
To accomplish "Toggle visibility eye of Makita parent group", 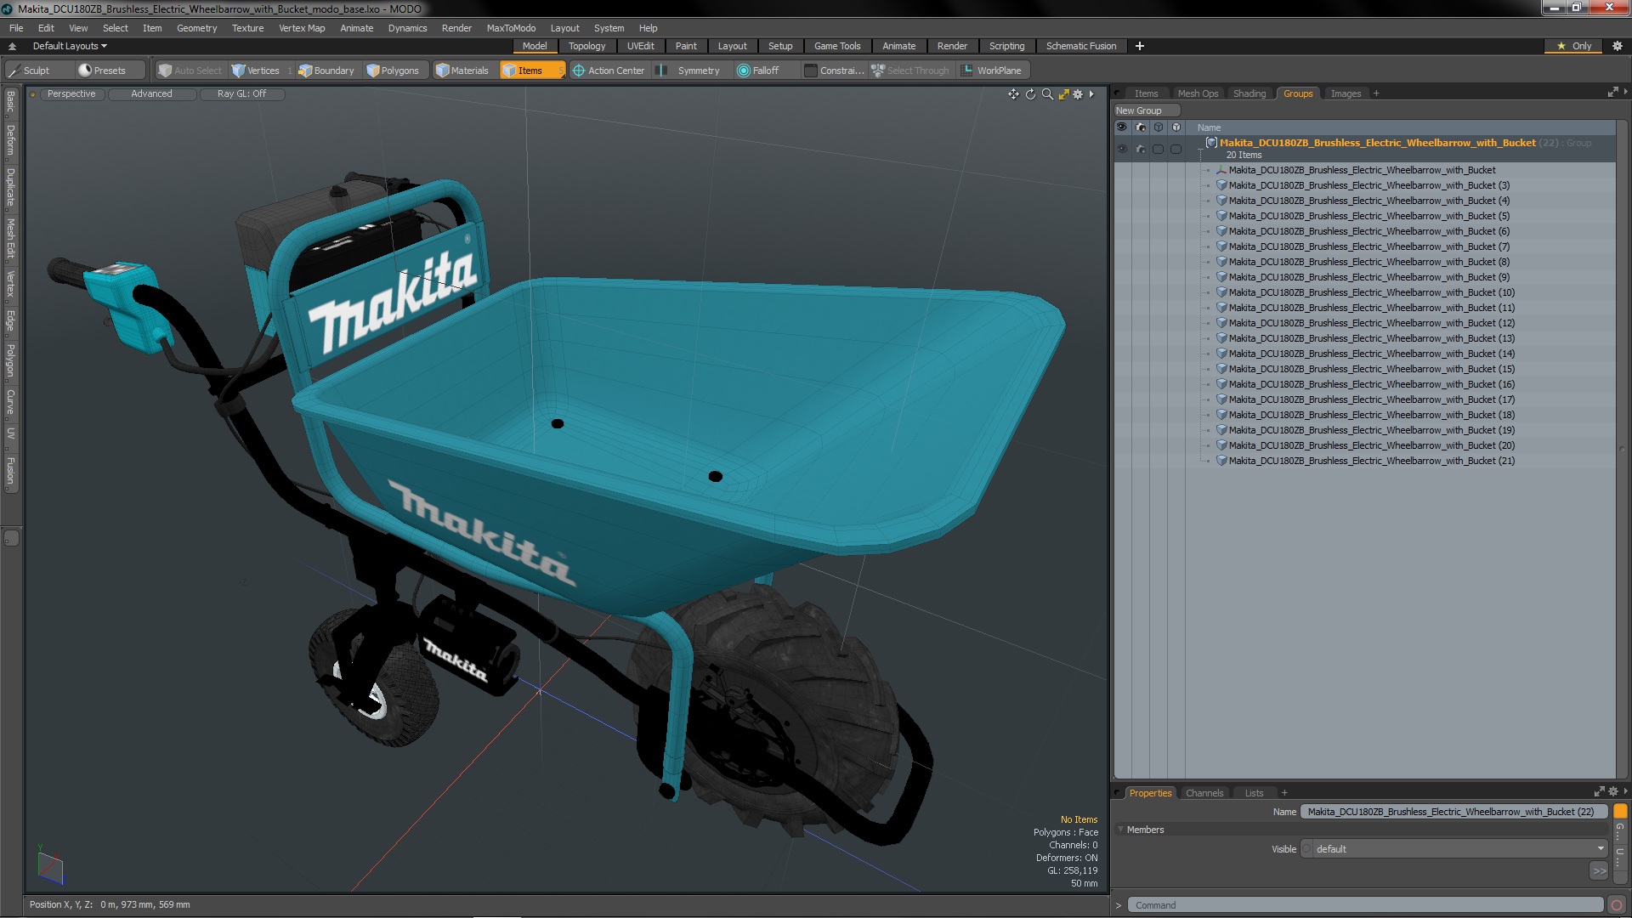I will (1122, 149).
